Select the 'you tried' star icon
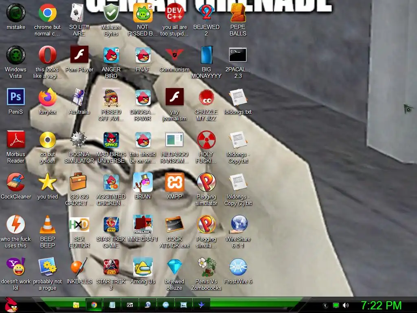Viewport: 417px width, 313px height. pos(47,182)
